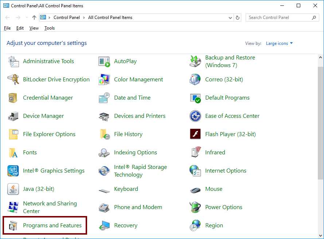Open Power Options

[x=224, y=207]
